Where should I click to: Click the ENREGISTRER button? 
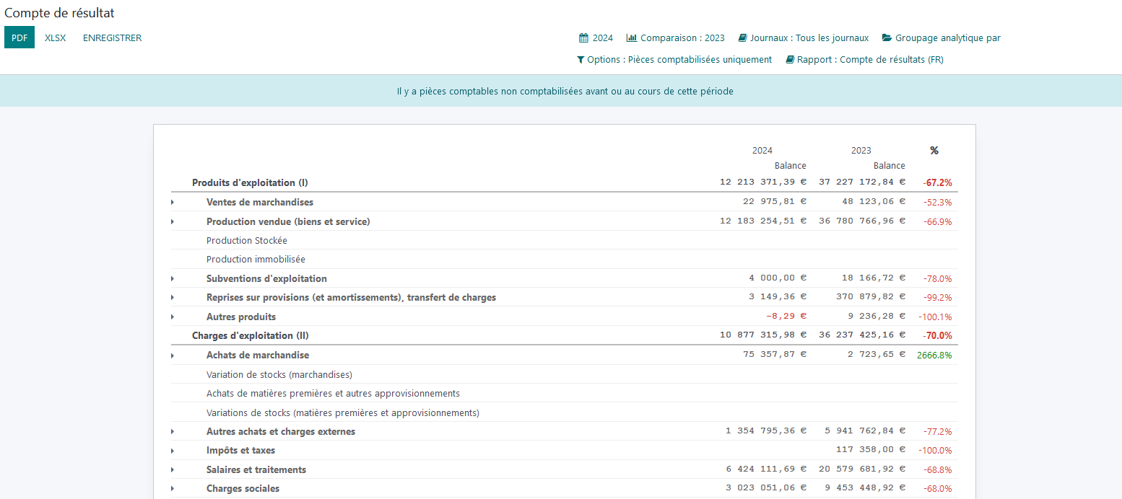pyautogui.click(x=112, y=38)
